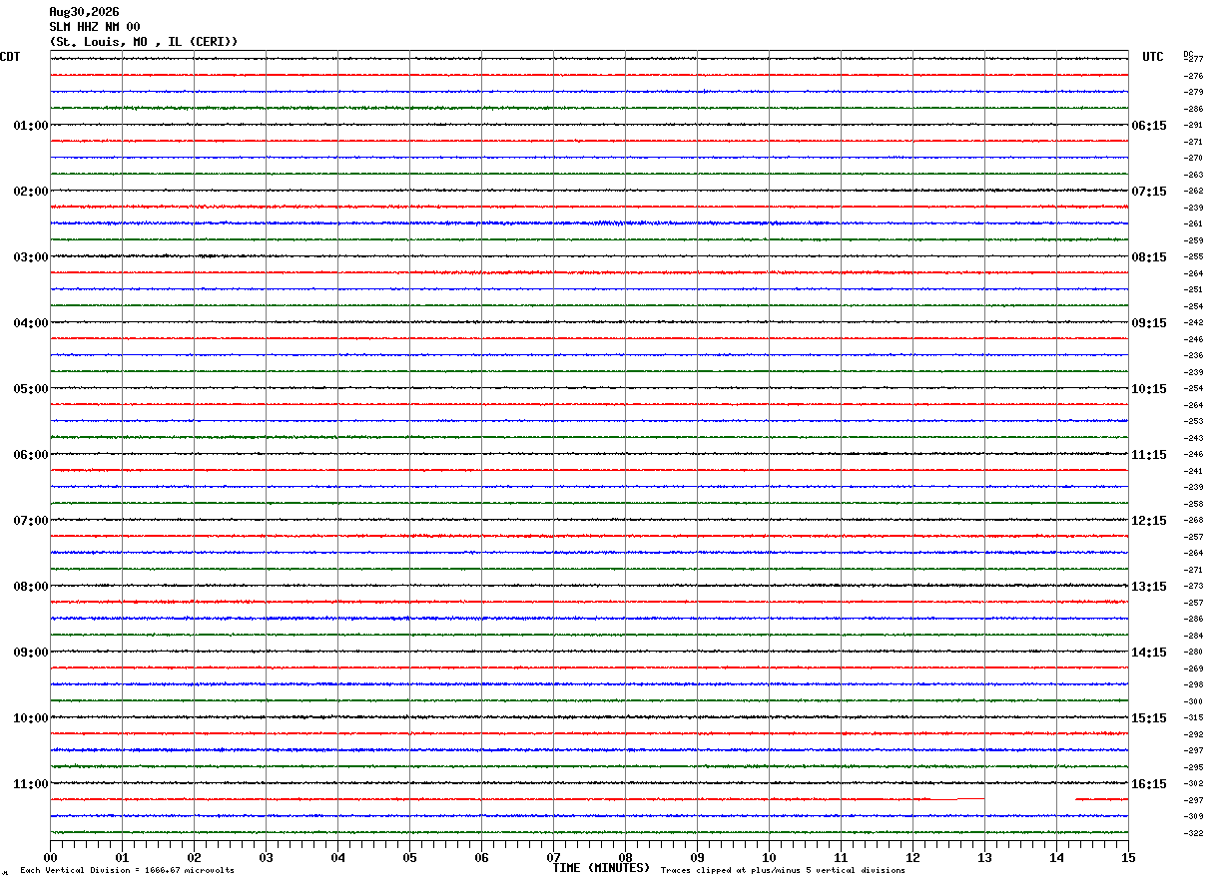This screenshot has width=1208, height=884.
Task: Click the CDT column header
Action: pyautogui.click(x=10, y=57)
